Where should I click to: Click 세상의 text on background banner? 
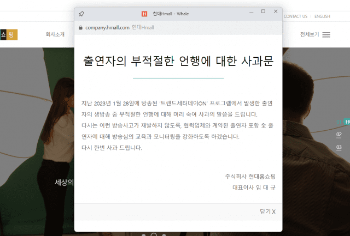click(65, 183)
